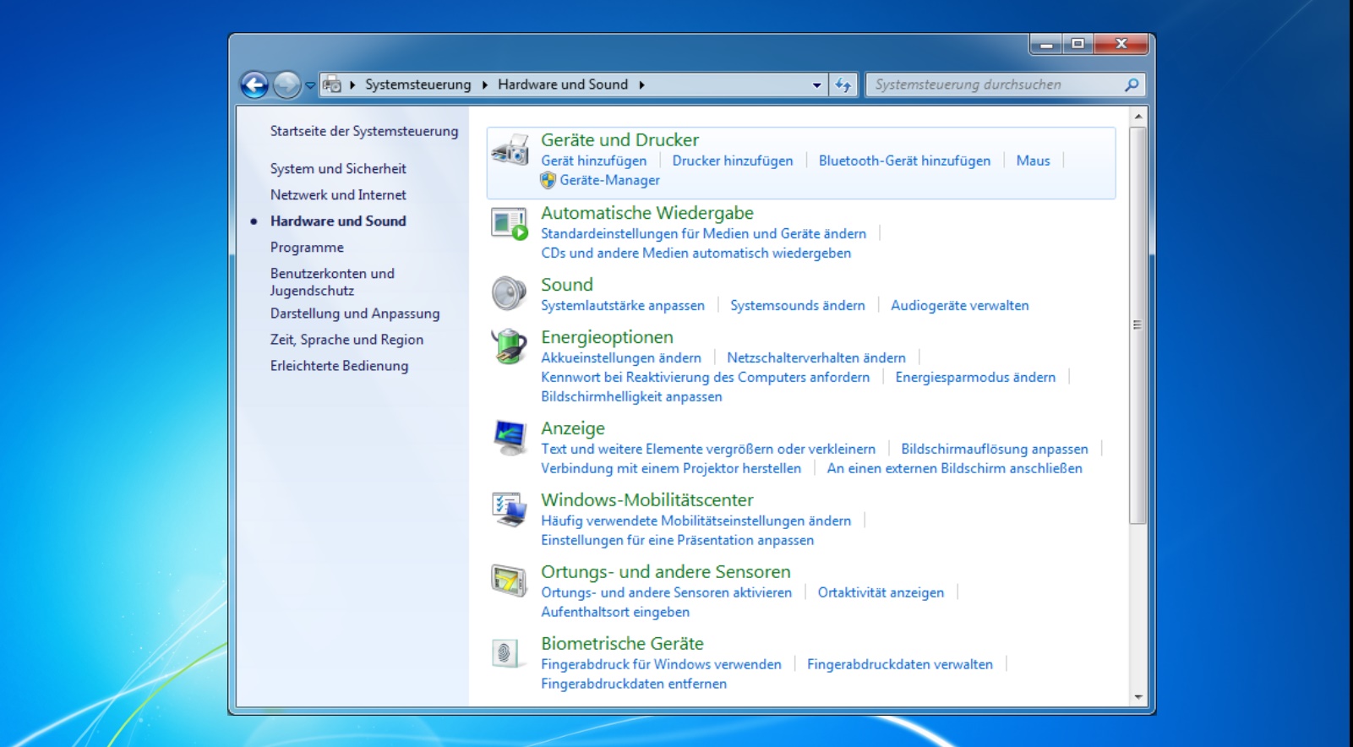The image size is (1353, 747).
Task: Open the Anzeige heading link
Action: 573,428
